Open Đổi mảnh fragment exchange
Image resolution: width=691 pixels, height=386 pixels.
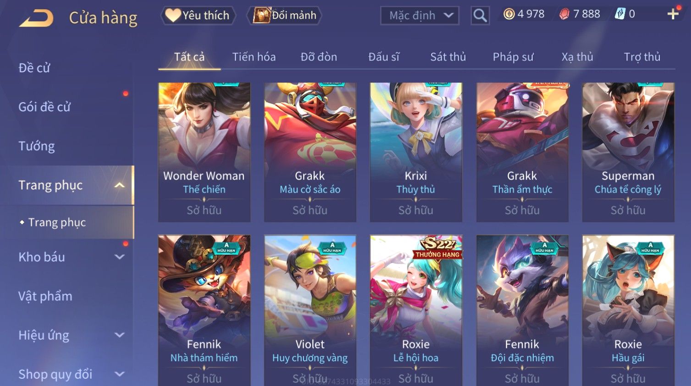[284, 16]
